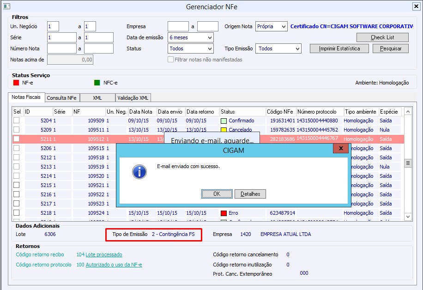Click the green Confirmado status square

pyautogui.click(x=224, y=121)
